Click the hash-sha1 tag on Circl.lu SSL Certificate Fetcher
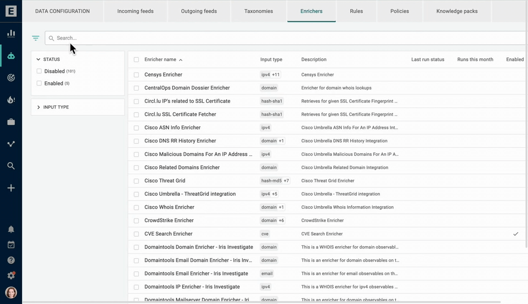This screenshot has width=528, height=304. 272,114
